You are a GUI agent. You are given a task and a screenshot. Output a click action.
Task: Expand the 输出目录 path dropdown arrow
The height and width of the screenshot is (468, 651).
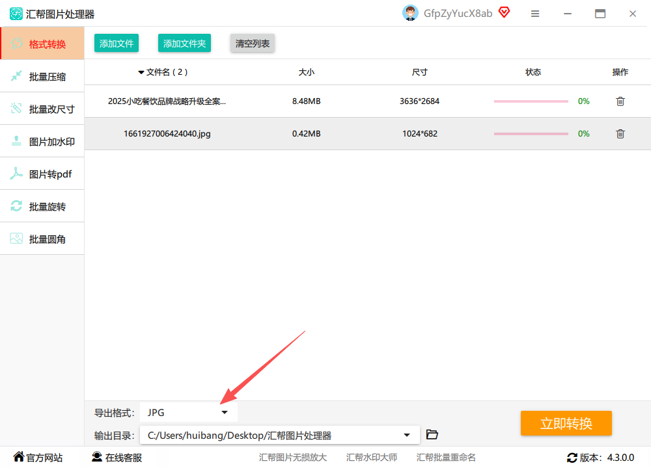(407, 435)
